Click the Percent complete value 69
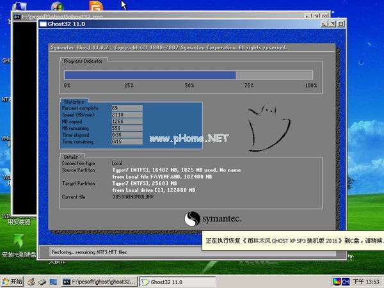This screenshot has height=288, width=384. point(127,108)
